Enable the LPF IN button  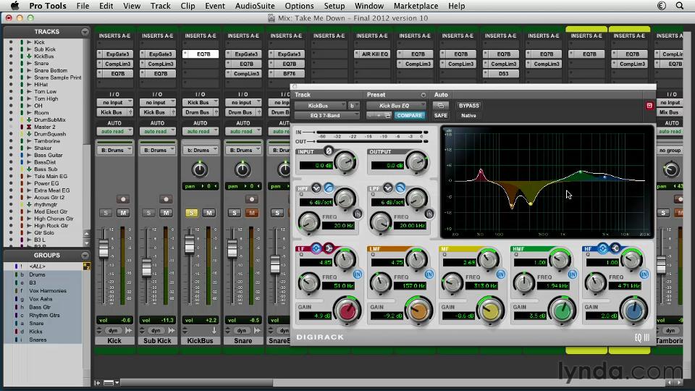pos(429,214)
